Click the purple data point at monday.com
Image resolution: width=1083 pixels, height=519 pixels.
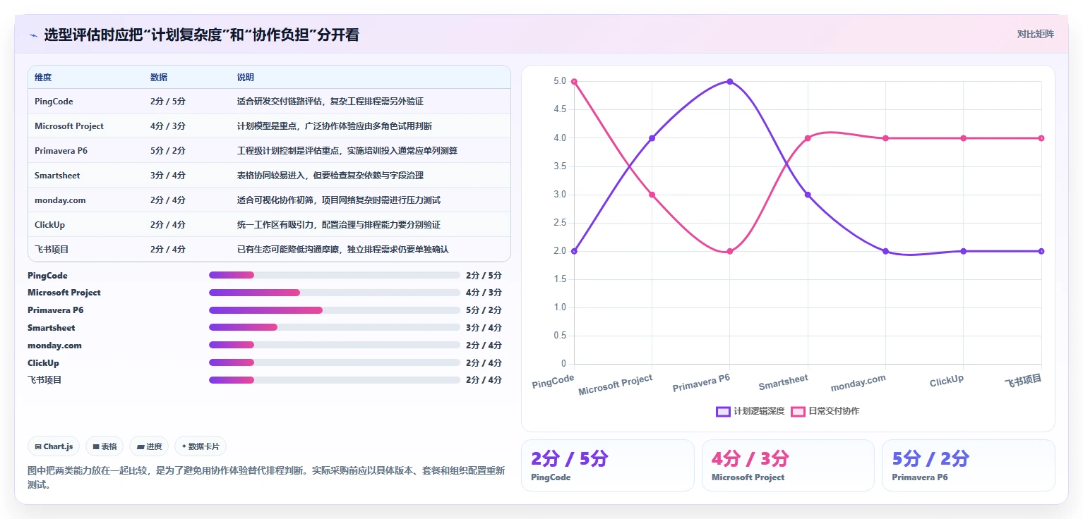pyautogui.click(x=885, y=251)
